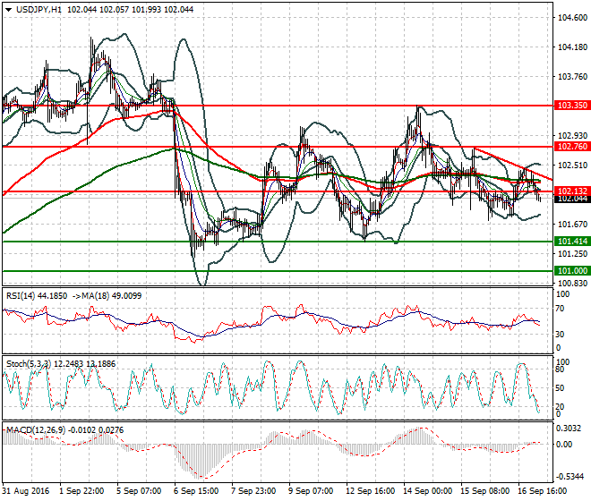Image resolution: width=591 pixels, height=501 pixels.
Task: Click the red 102.132 level label
Action: 571,191
